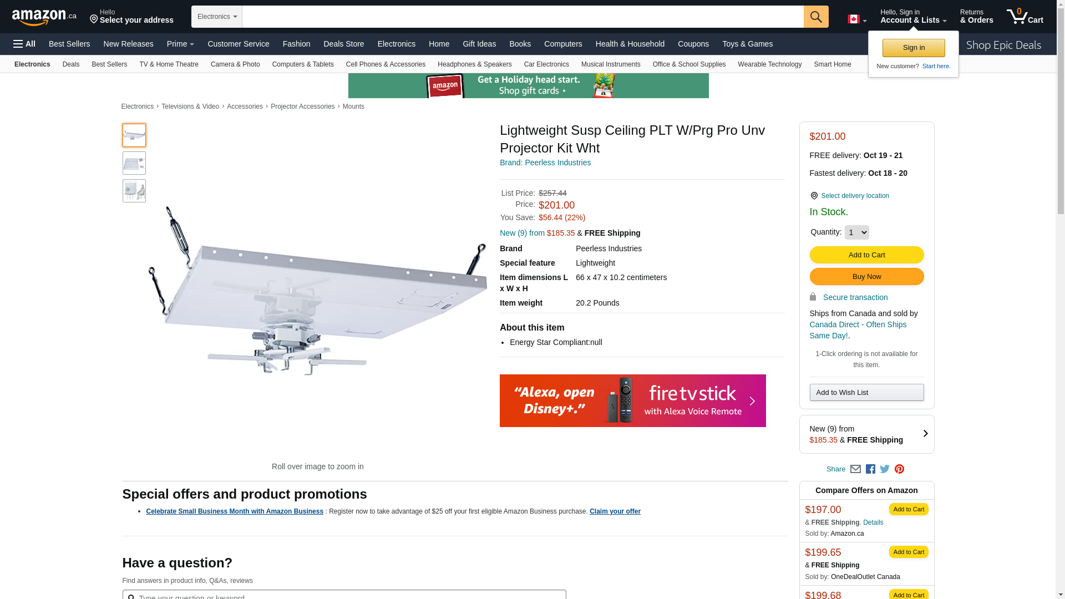Click the Buy Now button

(x=866, y=277)
